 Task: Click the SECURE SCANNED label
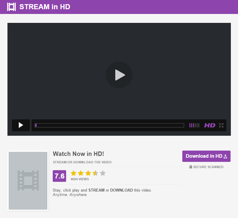tap(208, 167)
